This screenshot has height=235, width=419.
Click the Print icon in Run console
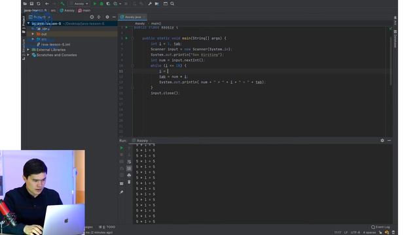click(129, 176)
